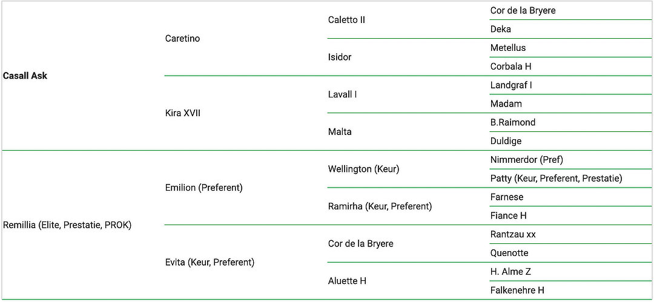Open Patty (Keur, Preferent, Prestatie) entry

click(x=557, y=179)
